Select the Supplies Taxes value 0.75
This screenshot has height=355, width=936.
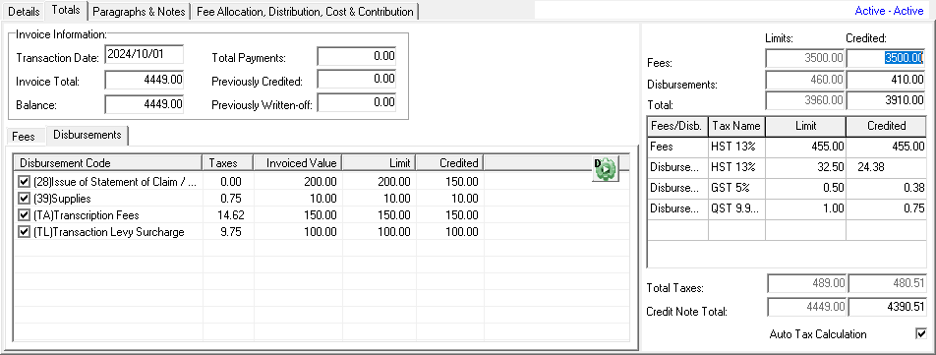(x=228, y=199)
